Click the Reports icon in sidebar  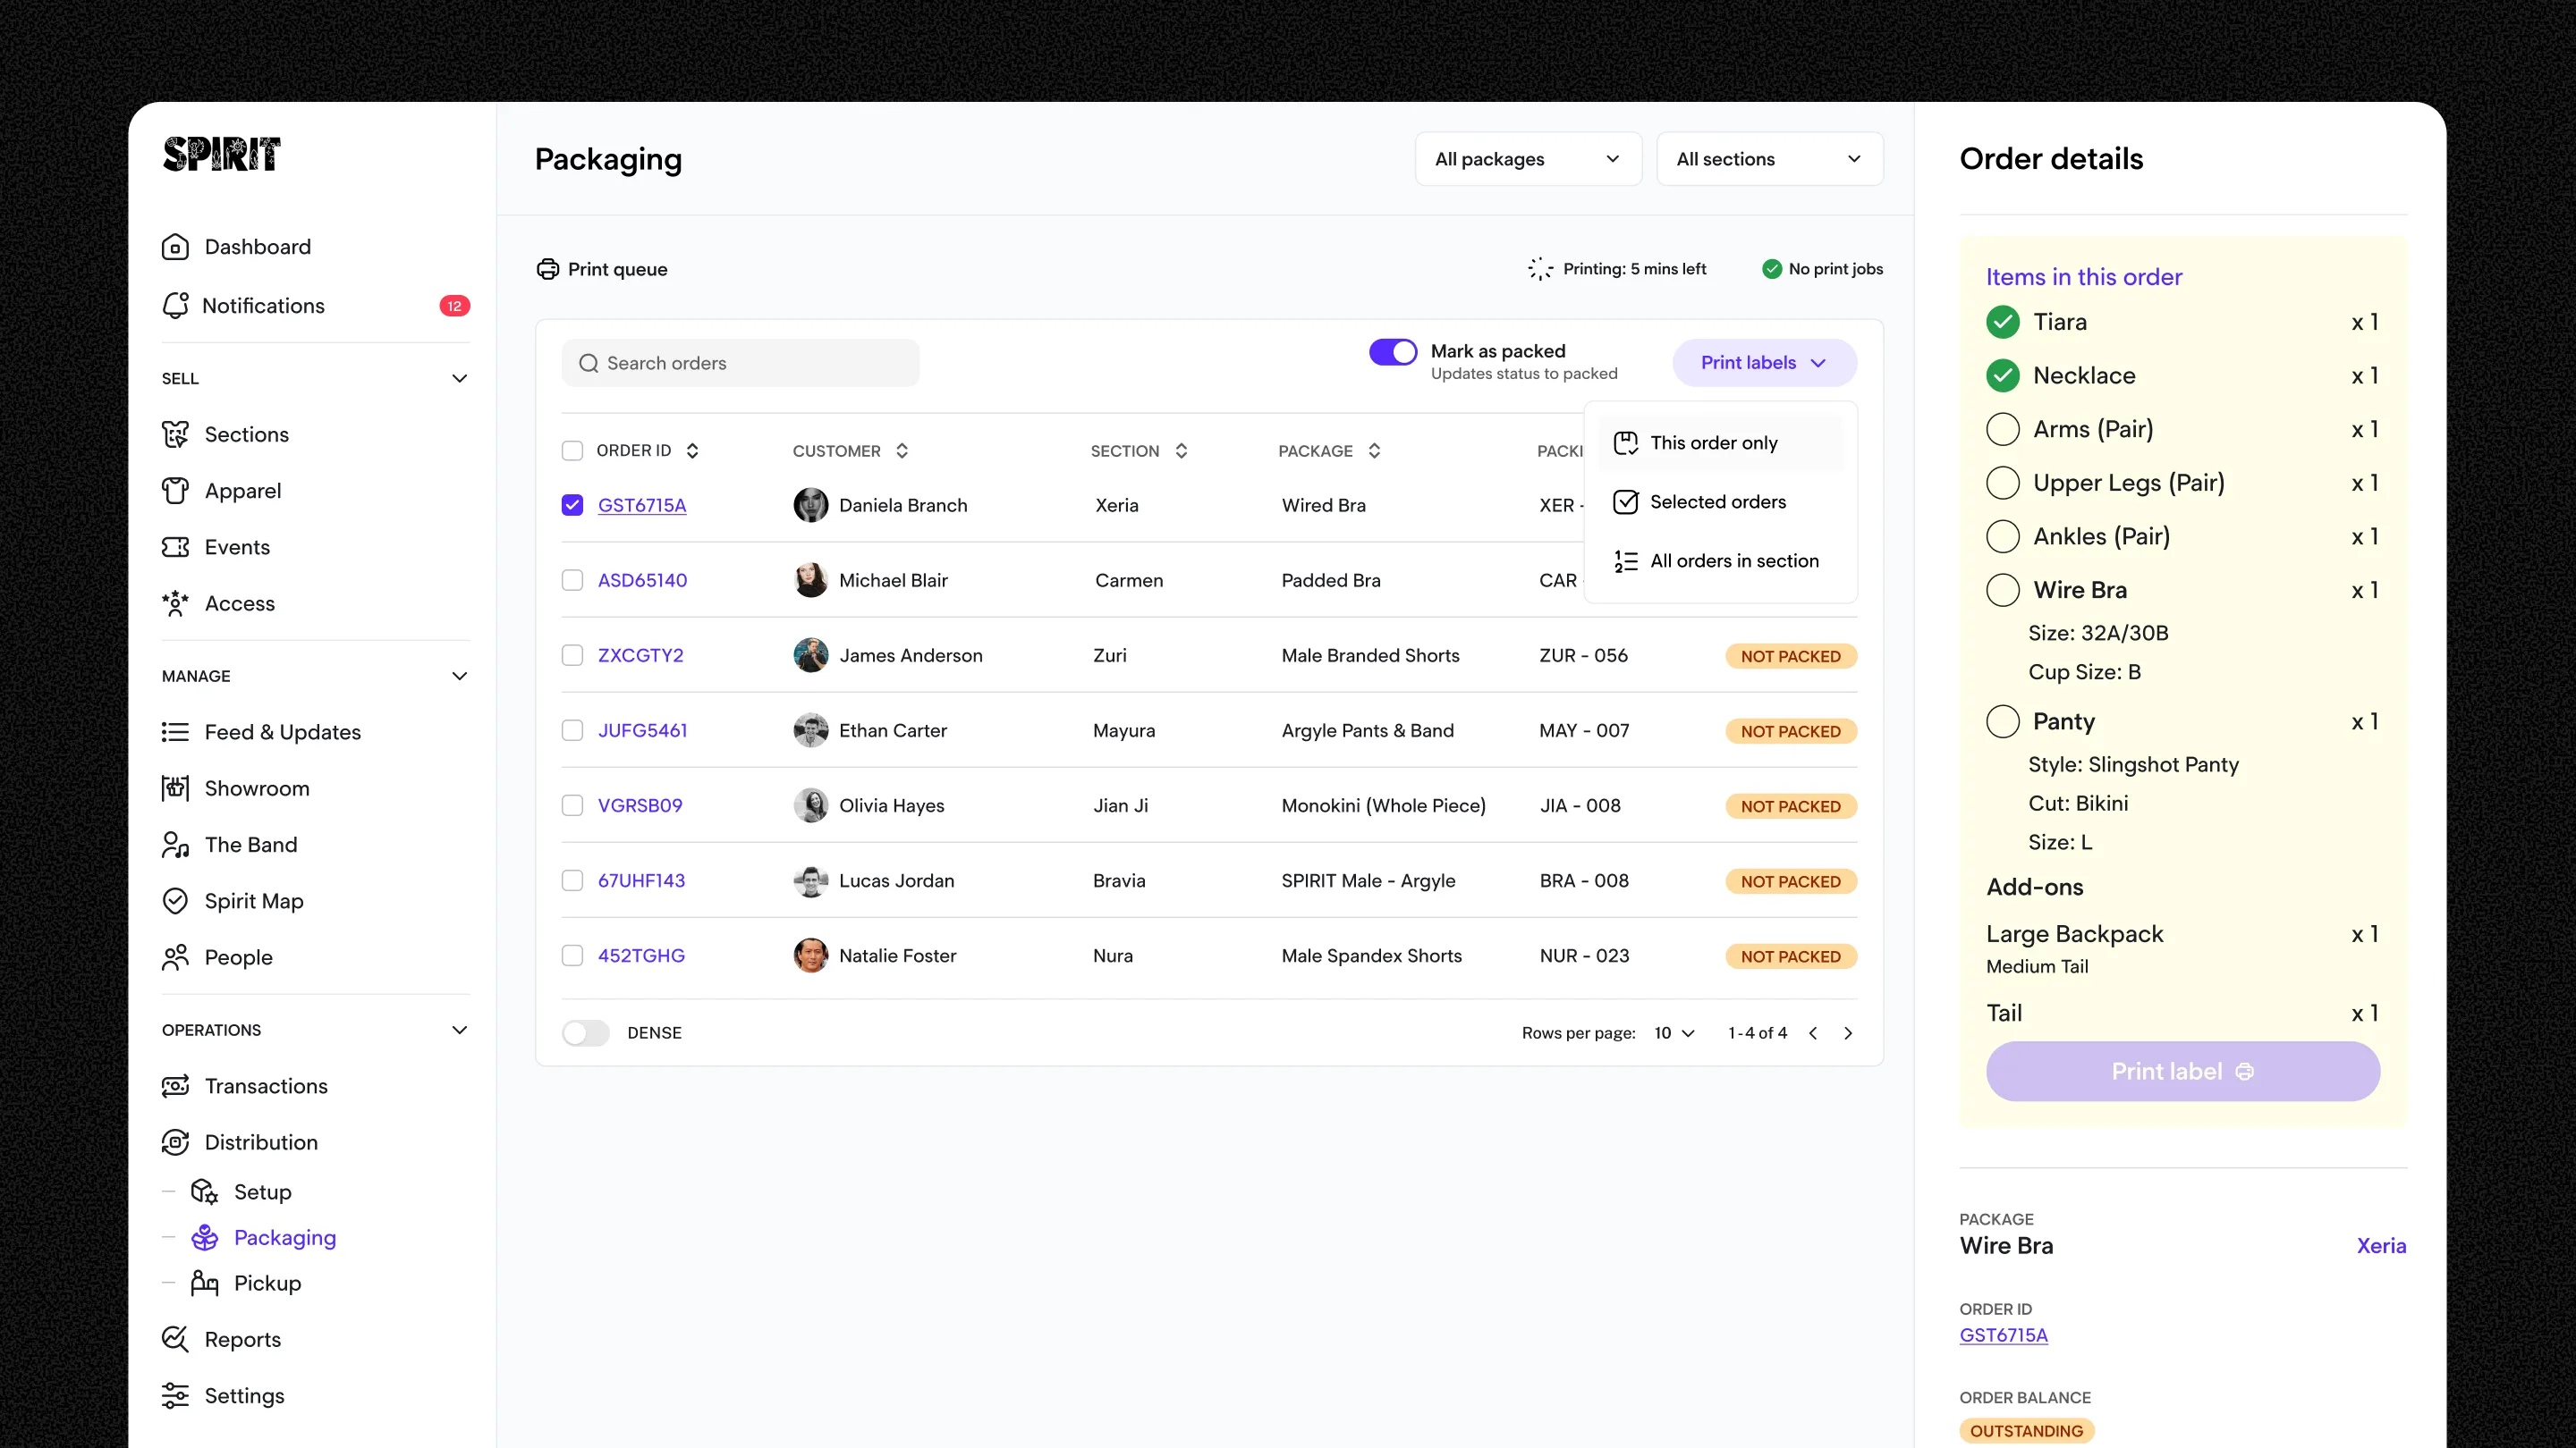coord(175,1339)
